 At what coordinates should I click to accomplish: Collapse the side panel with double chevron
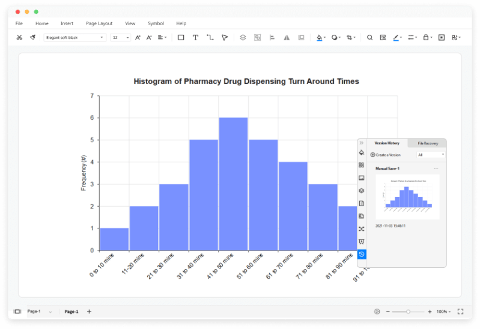coord(362,143)
